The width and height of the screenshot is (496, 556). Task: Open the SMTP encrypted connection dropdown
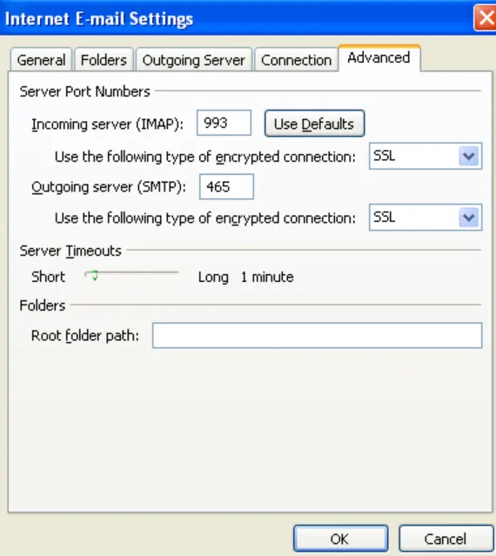pyautogui.click(x=426, y=218)
